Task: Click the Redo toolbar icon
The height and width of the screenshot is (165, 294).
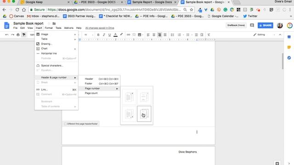Action: click(x=12, y=35)
